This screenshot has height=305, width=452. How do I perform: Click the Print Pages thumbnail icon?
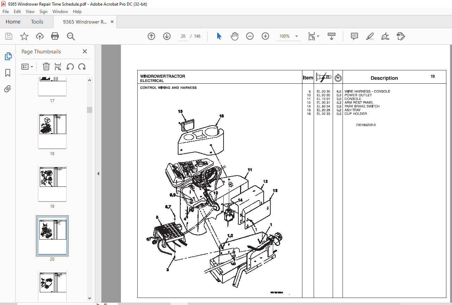coord(58,66)
